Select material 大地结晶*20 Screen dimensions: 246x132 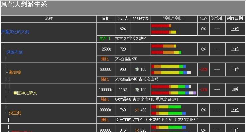126,59
